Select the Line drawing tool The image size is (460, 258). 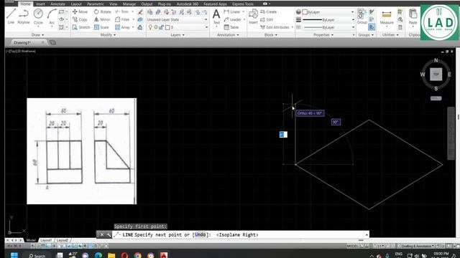[x=11, y=16]
